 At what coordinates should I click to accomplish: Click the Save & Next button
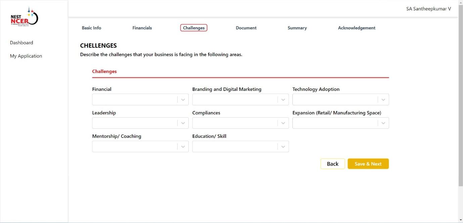tap(368, 164)
